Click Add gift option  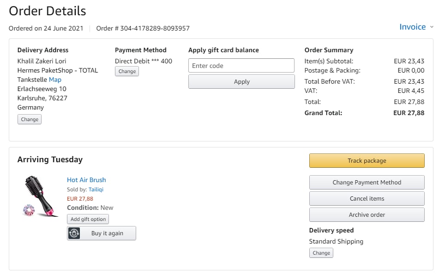tap(88, 219)
